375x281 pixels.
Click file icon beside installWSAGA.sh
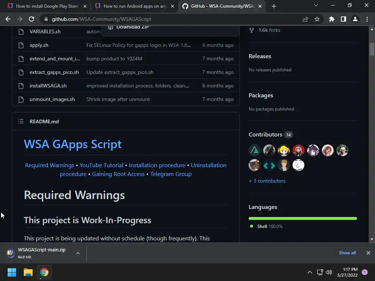coord(21,86)
